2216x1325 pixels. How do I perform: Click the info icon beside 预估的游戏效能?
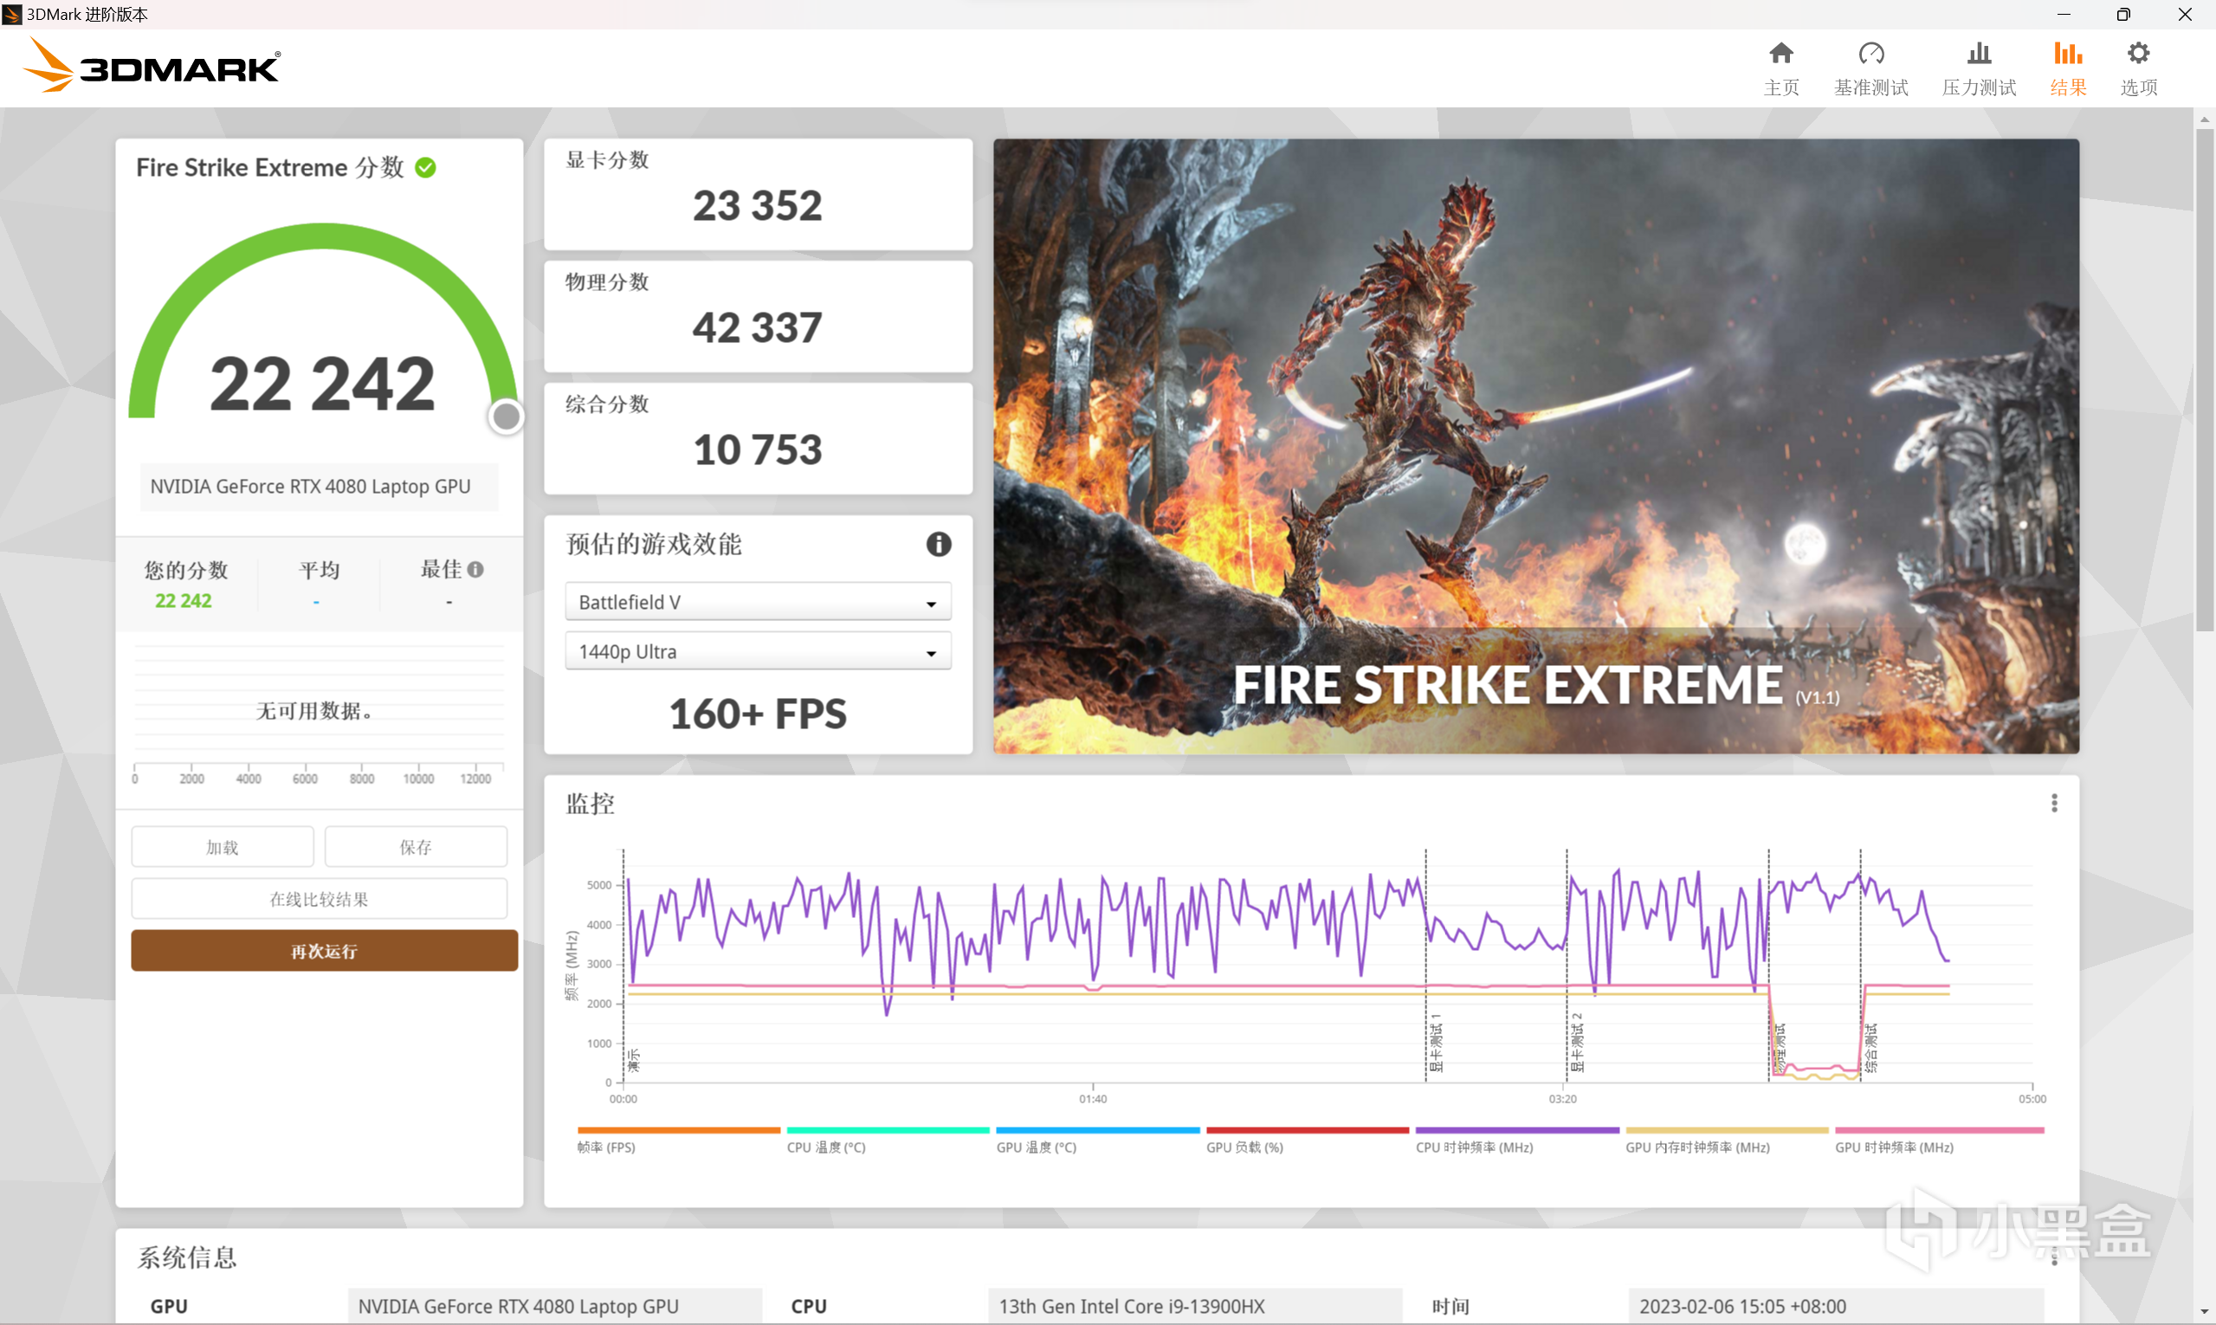point(938,544)
